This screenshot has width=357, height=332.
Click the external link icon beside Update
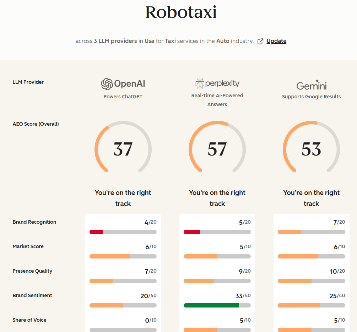pos(260,41)
